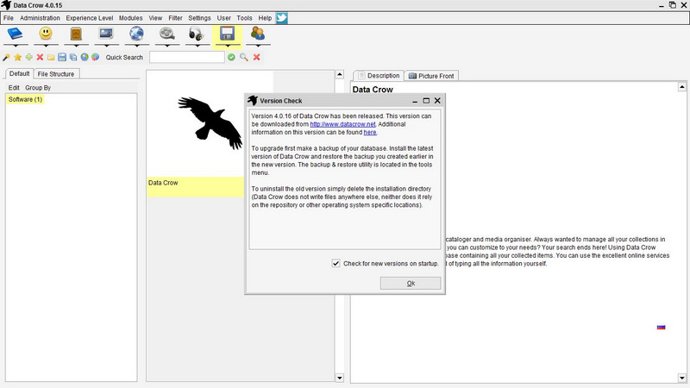This screenshot has height=388, width=690.
Task: Select the Image module icon
Action: point(106,34)
